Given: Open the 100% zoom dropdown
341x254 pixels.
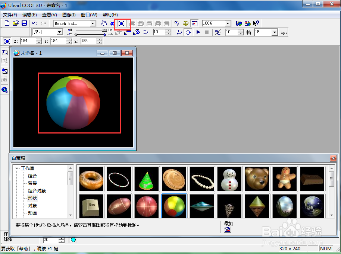Looking at the screenshot, I should 228,23.
